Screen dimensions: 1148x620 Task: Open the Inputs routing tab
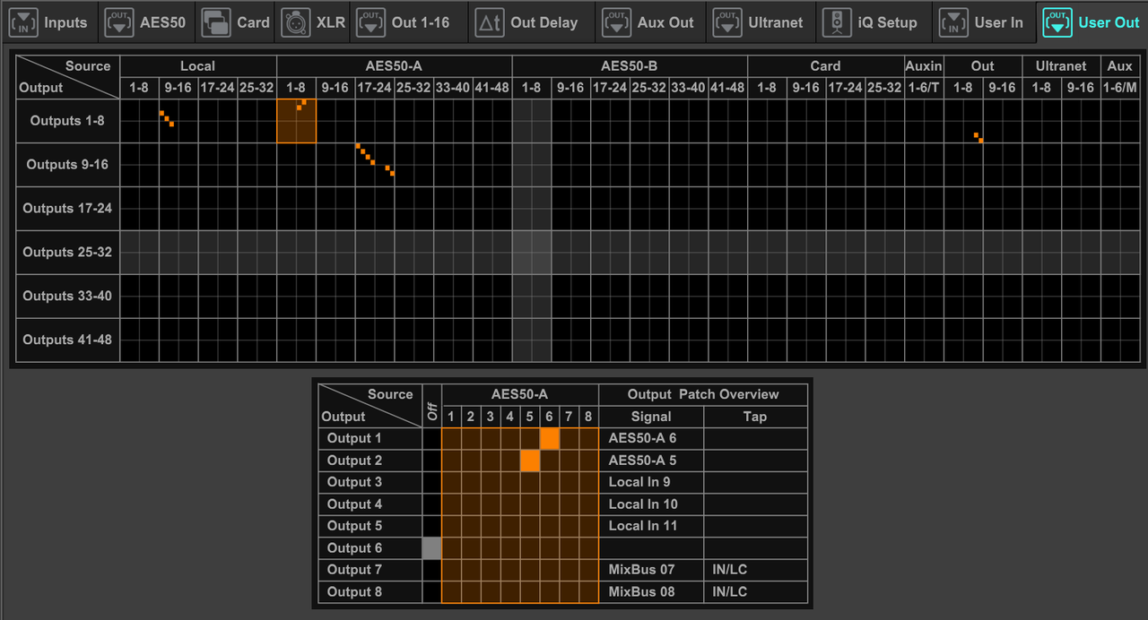49,22
